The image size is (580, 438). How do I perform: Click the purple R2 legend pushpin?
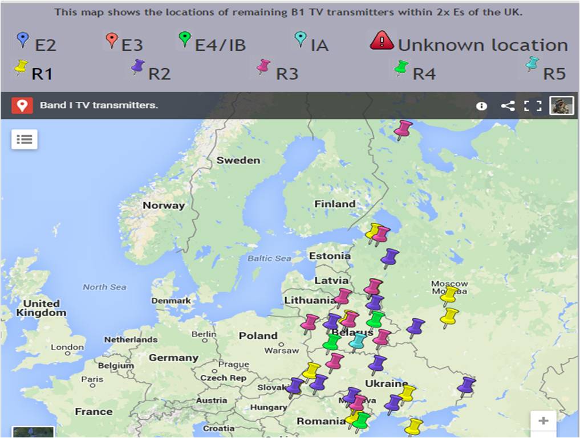click(x=137, y=67)
